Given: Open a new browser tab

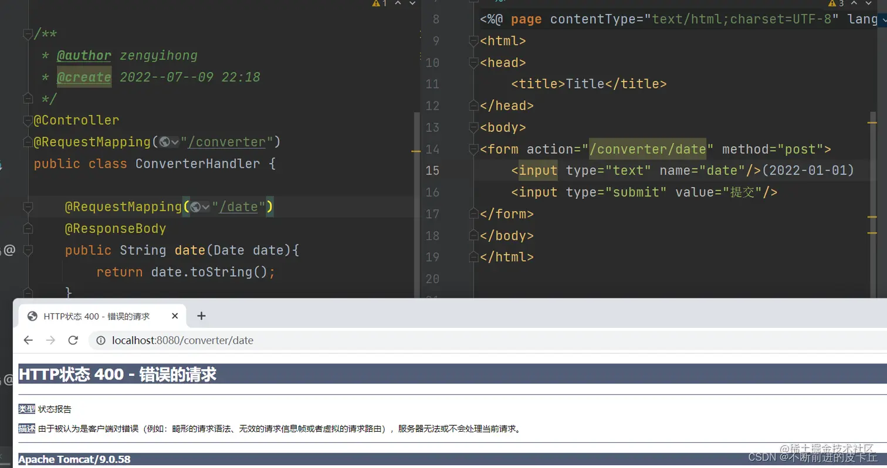Looking at the screenshot, I should (201, 316).
